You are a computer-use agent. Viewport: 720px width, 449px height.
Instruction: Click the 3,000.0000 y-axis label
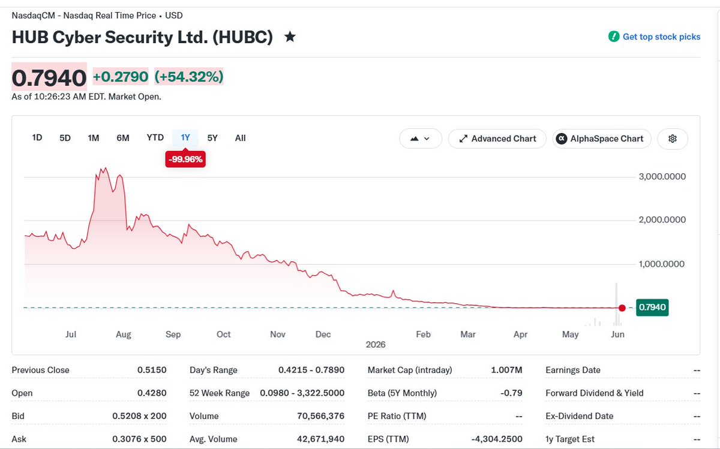click(x=662, y=177)
